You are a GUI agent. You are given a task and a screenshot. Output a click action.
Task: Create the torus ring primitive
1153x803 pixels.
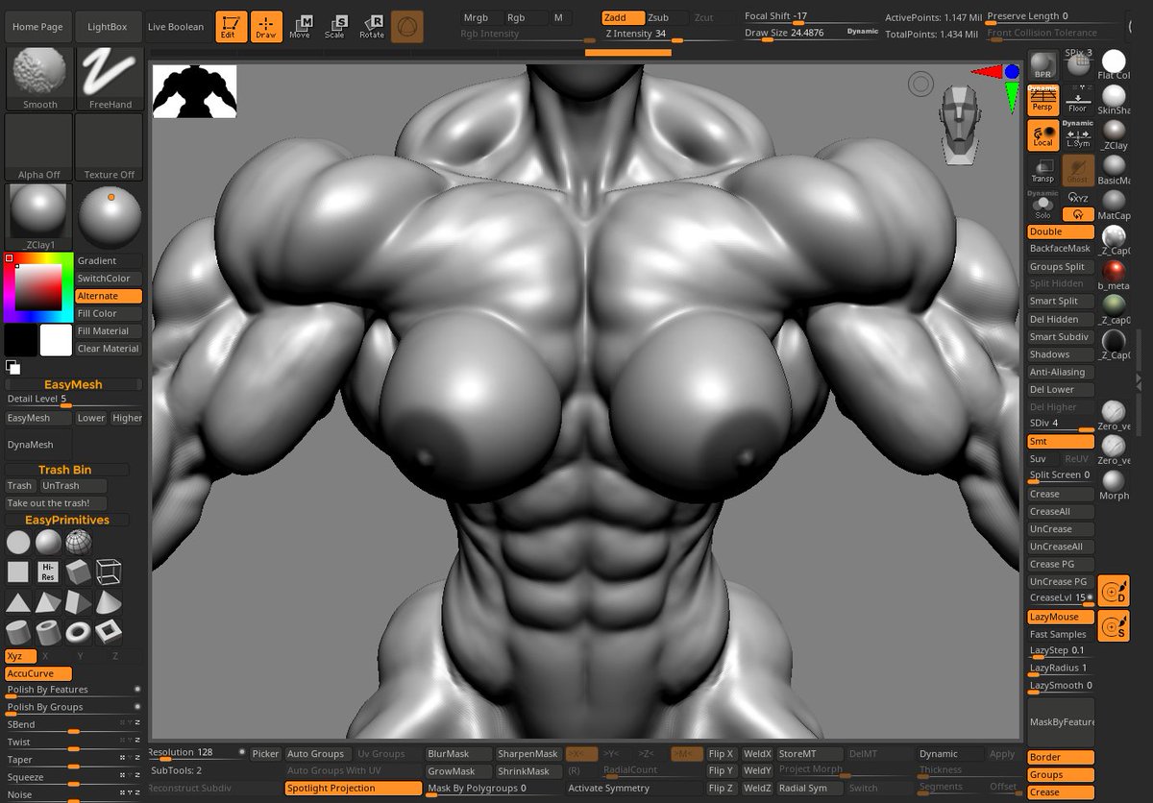point(79,632)
